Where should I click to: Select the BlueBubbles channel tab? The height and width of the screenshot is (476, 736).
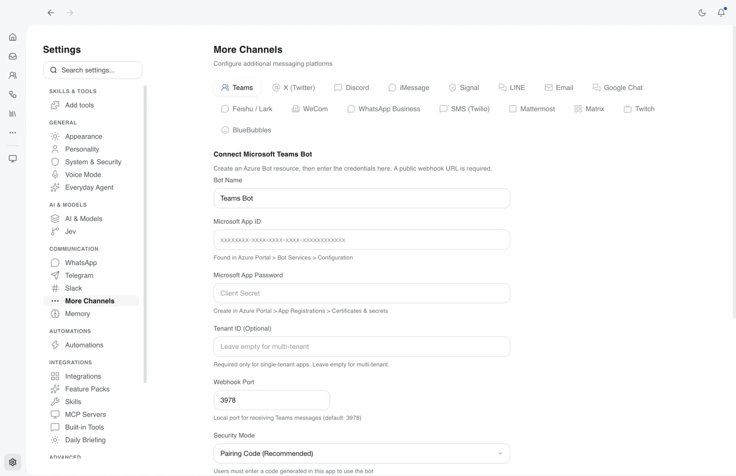(247, 130)
